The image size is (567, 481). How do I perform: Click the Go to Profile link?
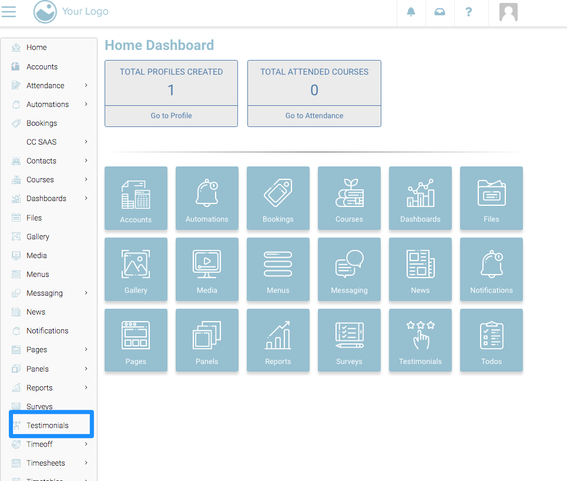pos(171,116)
